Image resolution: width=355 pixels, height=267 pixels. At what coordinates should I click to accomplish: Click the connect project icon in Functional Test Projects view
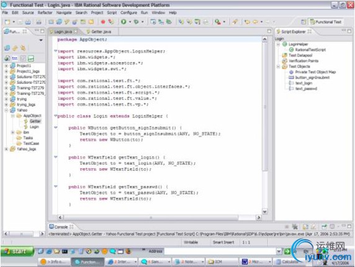pos(7,48)
